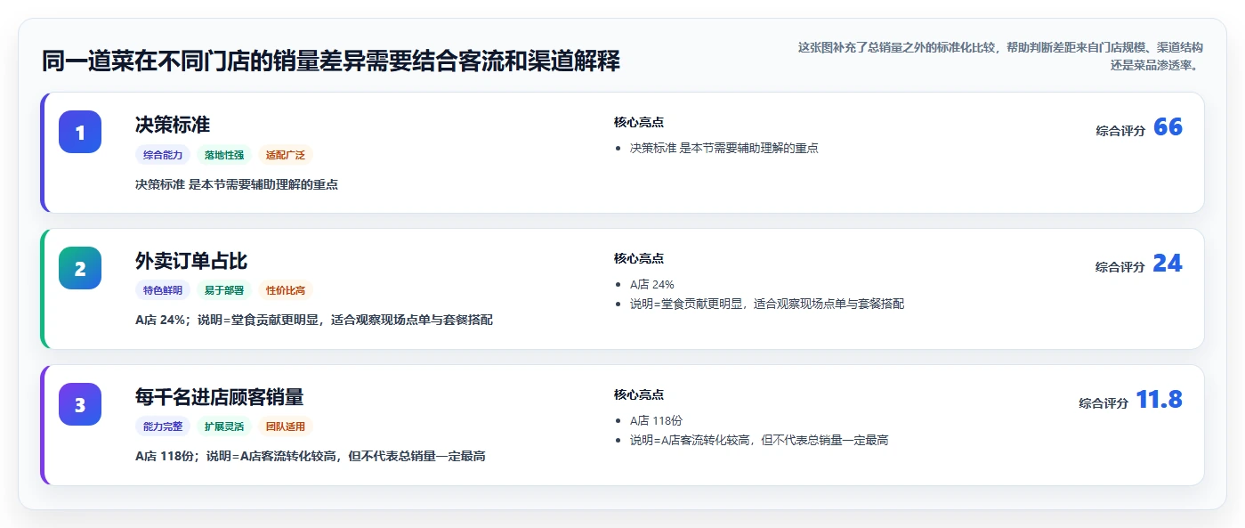The height and width of the screenshot is (528, 1245).
Task: Click summary line under the 决策标准 tags
Action: click(x=237, y=184)
